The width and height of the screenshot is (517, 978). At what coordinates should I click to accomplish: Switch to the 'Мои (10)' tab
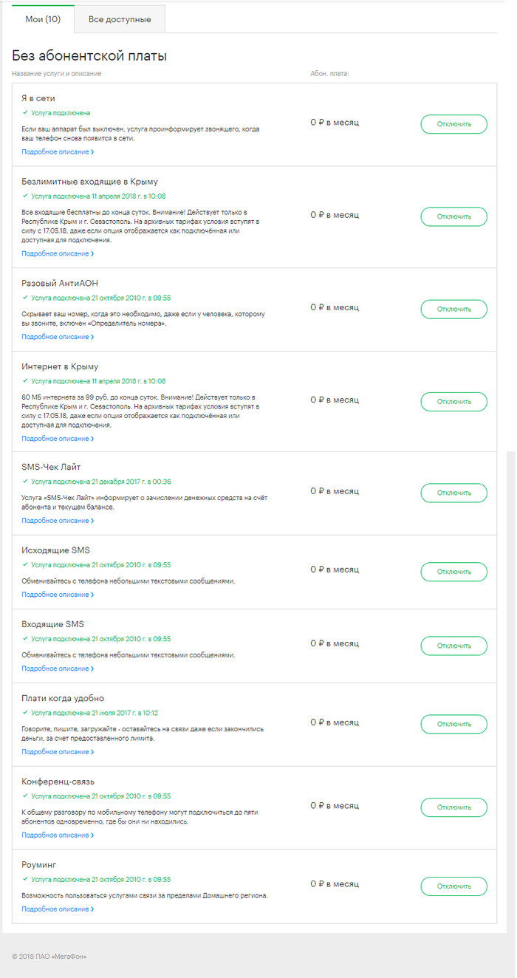click(x=43, y=19)
